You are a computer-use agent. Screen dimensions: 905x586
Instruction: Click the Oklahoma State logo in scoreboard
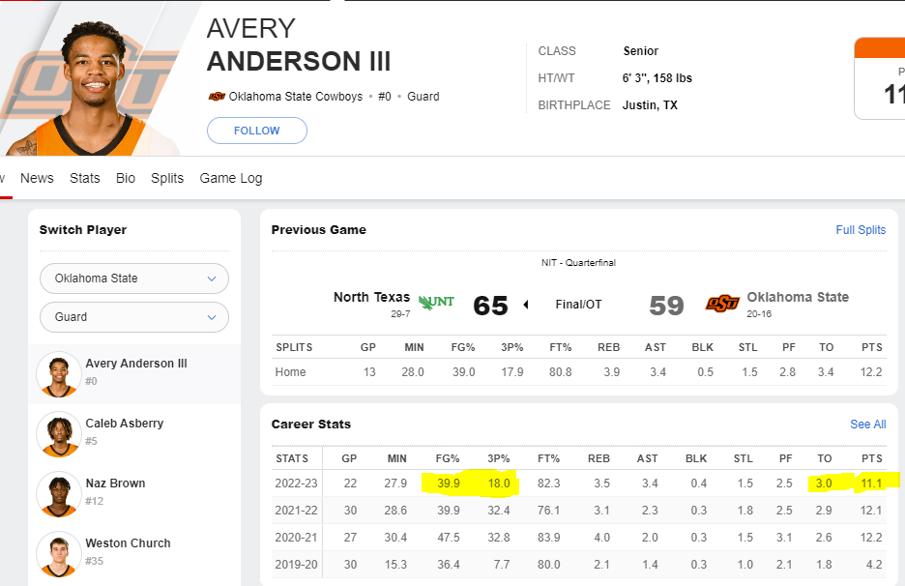click(x=722, y=304)
